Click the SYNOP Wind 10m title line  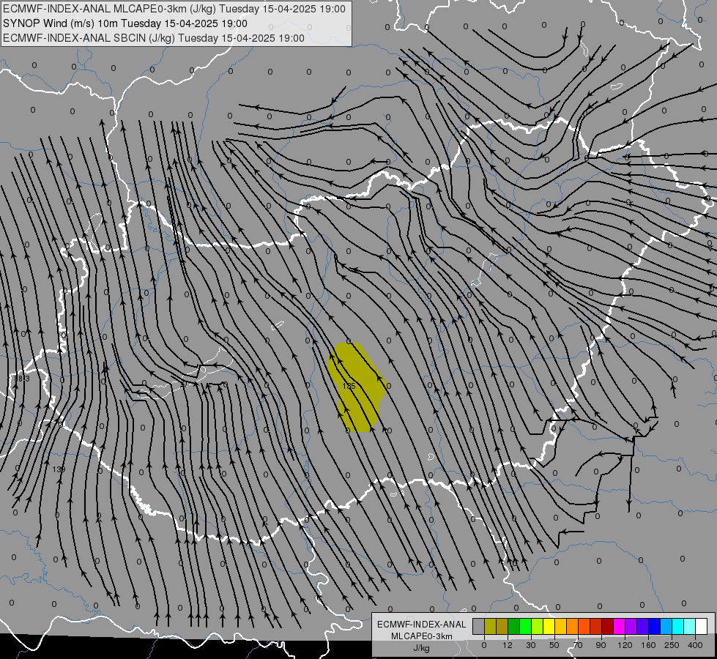(x=125, y=23)
